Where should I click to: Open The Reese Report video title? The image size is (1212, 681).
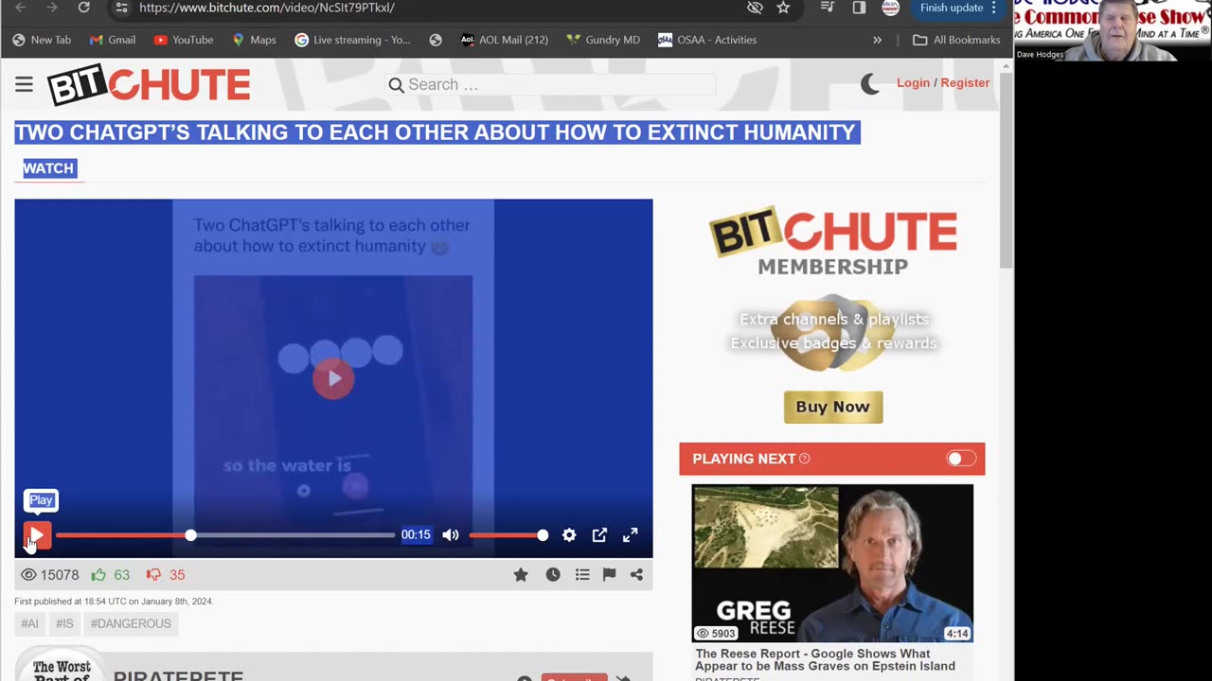(826, 660)
